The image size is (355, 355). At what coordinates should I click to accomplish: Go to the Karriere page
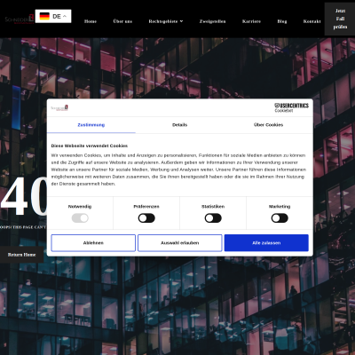pos(251,21)
